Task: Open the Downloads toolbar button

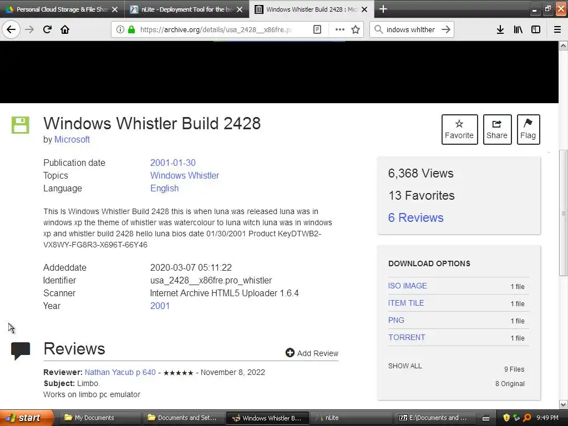Action: click(x=500, y=29)
